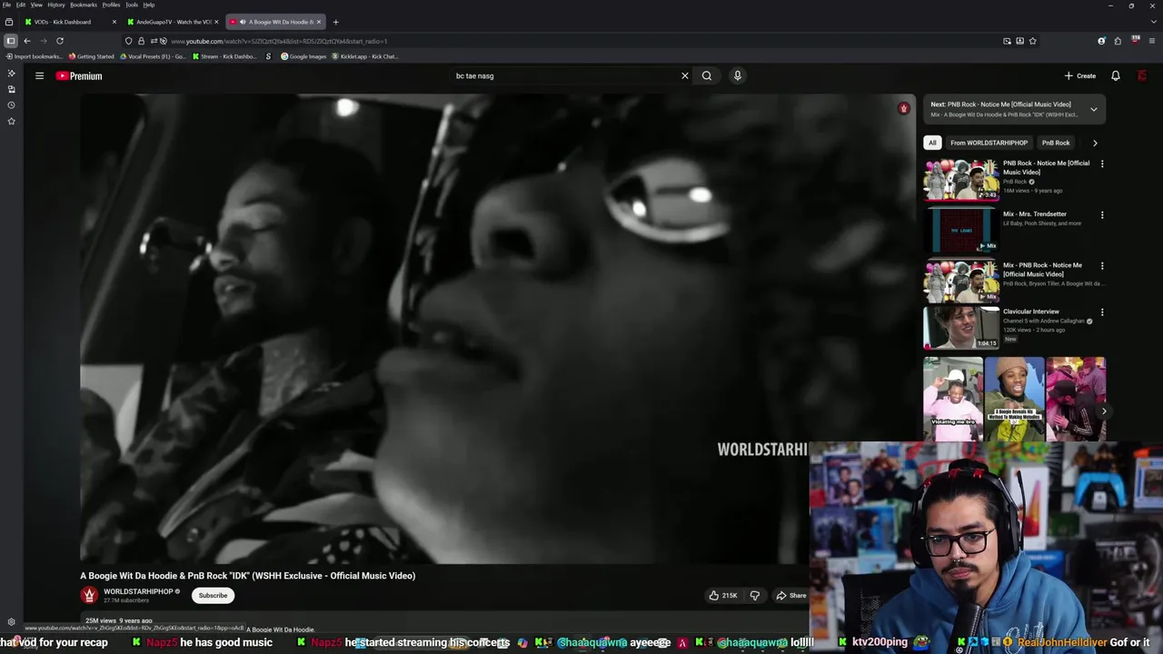
Task: Open Clavicular Interview video thumbnail
Action: (x=961, y=328)
